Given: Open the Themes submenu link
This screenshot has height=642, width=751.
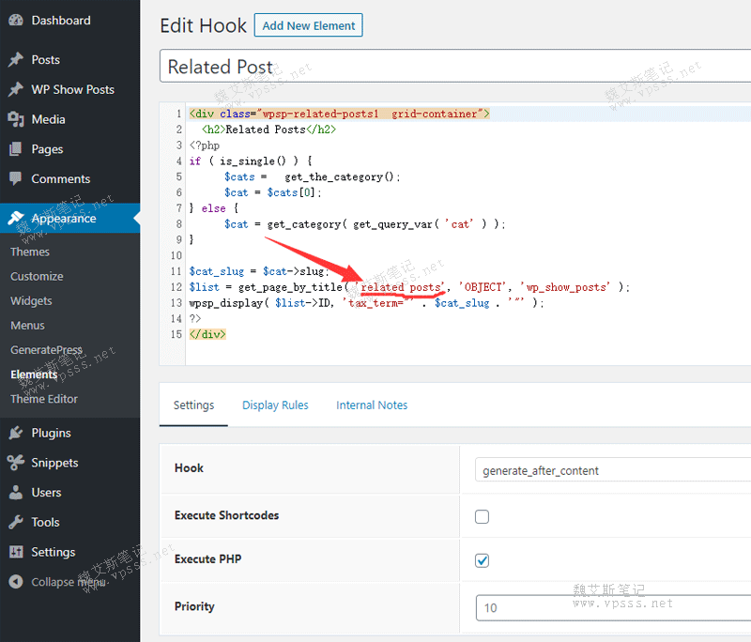Looking at the screenshot, I should pos(30,252).
